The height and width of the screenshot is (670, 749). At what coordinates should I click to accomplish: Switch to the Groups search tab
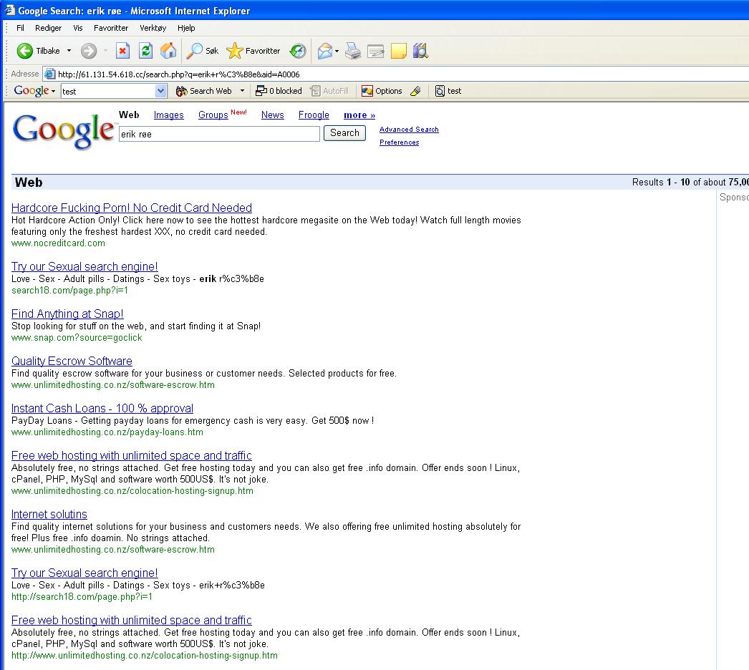(x=213, y=115)
